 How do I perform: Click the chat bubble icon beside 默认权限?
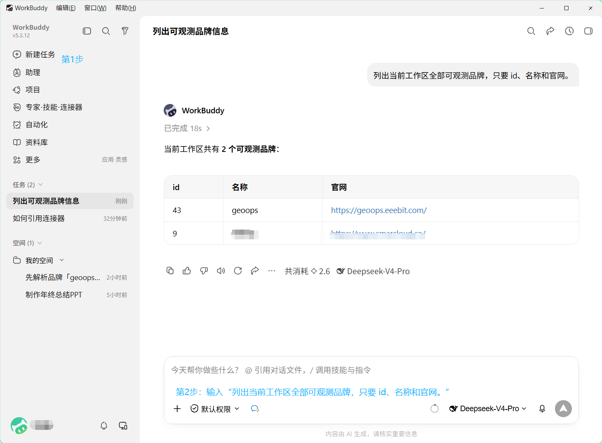(x=255, y=409)
